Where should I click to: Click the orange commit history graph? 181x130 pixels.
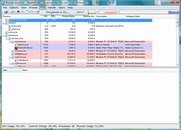pos(107,12)
